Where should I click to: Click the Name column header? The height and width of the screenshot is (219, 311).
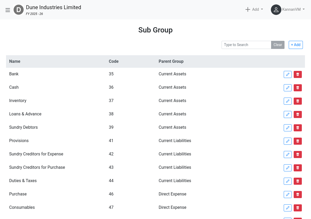point(15,61)
